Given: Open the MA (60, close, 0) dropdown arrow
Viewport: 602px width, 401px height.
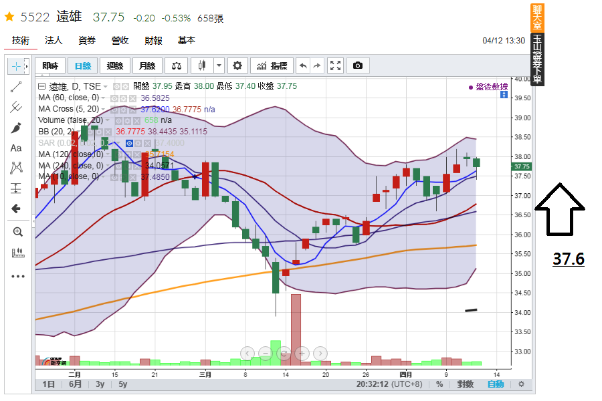Looking at the screenshot, I should (103, 98).
